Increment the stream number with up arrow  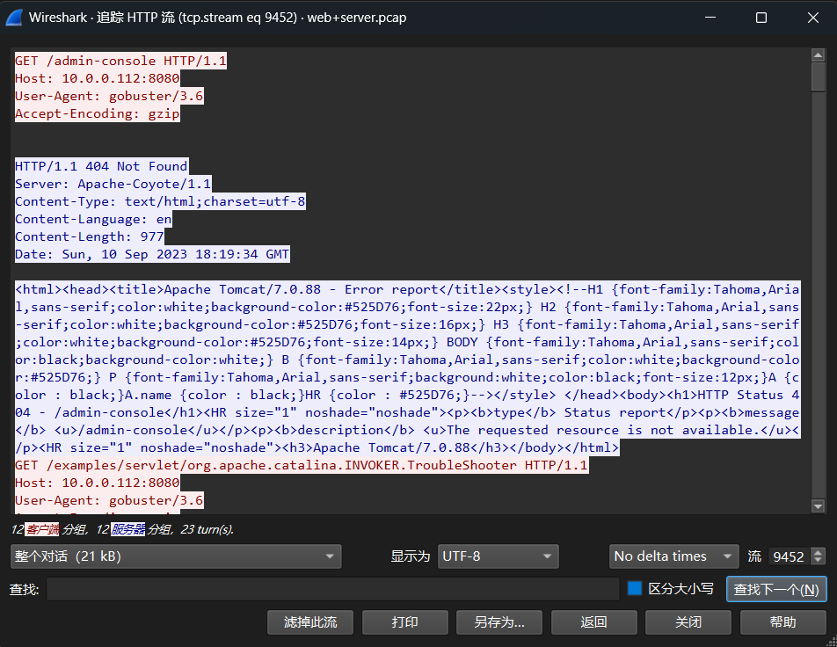coord(819,552)
